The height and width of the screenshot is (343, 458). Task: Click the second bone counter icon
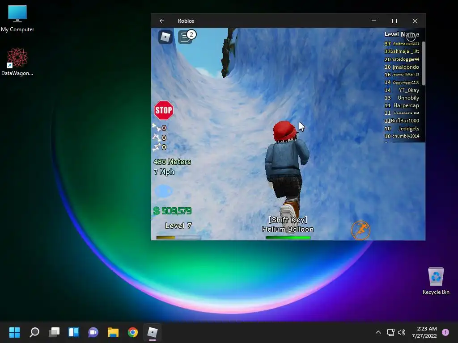[x=157, y=137]
